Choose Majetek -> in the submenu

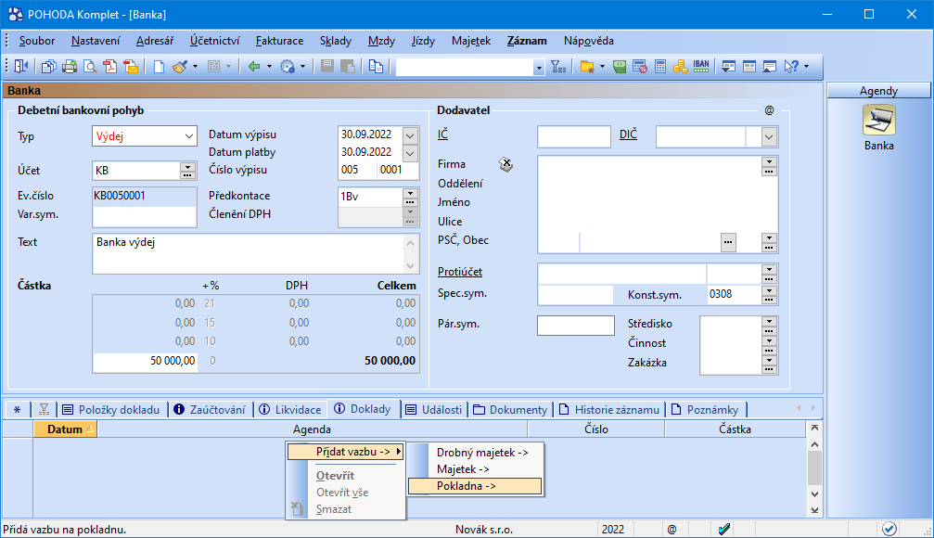click(x=475, y=469)
